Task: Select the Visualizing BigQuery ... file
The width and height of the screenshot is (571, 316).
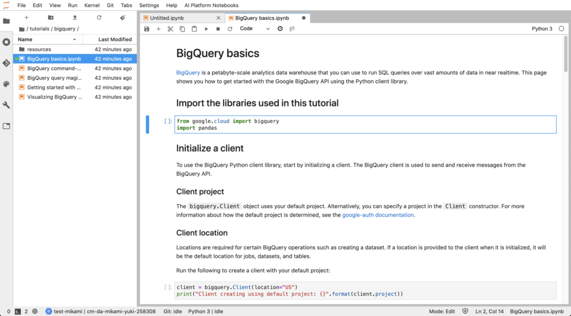Action: 75,97
